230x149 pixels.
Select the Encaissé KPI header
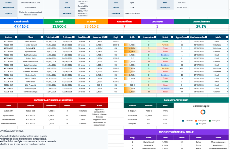pyautogui.click(x=59, y=21)
